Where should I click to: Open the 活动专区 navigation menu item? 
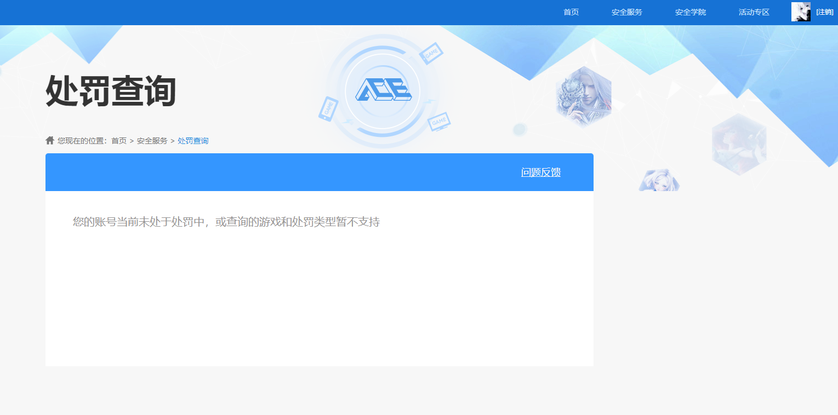753,11
